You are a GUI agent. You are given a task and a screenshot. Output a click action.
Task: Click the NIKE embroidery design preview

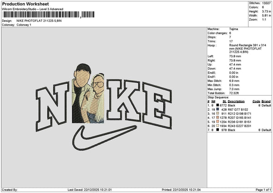104,107
